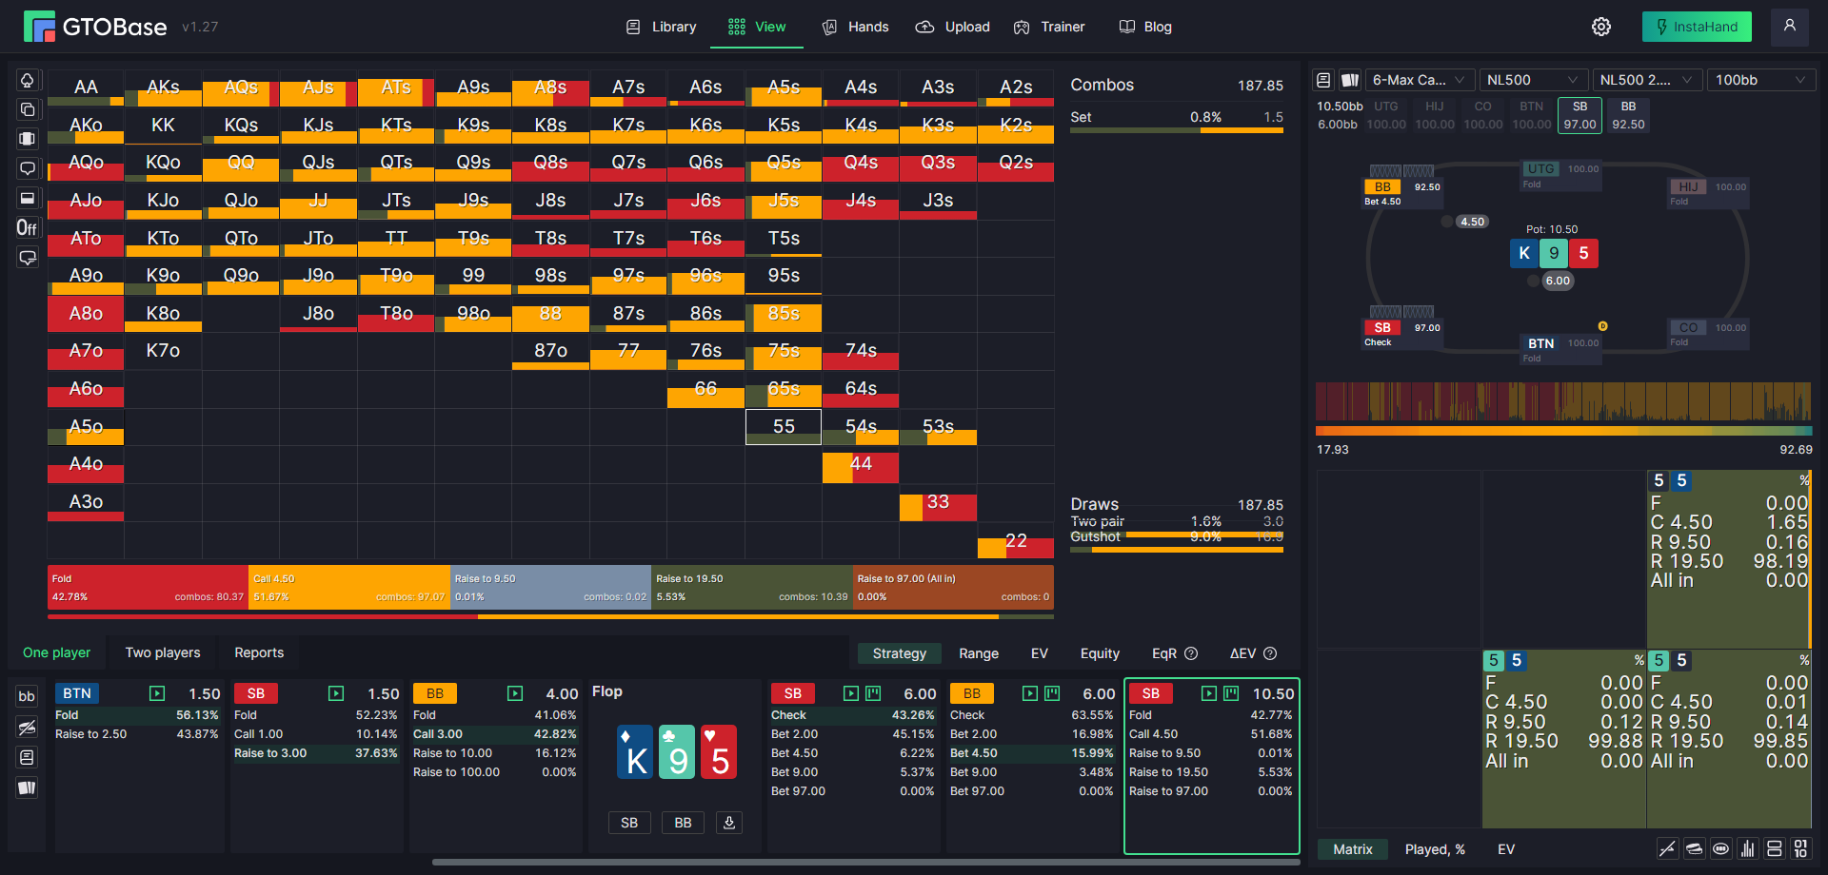Expand the 6-Max Cash game type dropdown

click(x=1420, y=80)
